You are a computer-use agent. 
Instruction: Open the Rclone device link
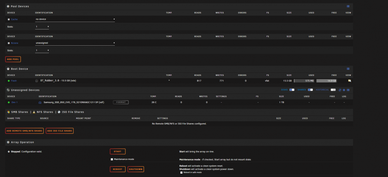pos(15,43)
